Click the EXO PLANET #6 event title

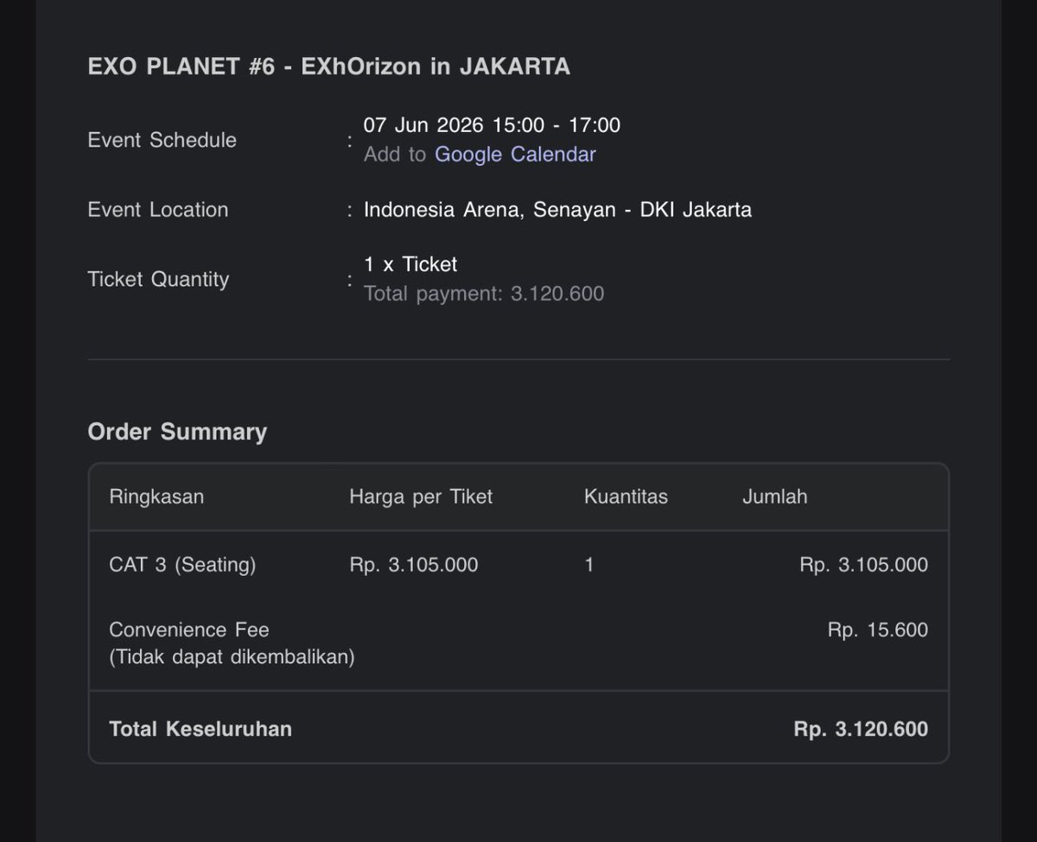(x=328, y=66)
